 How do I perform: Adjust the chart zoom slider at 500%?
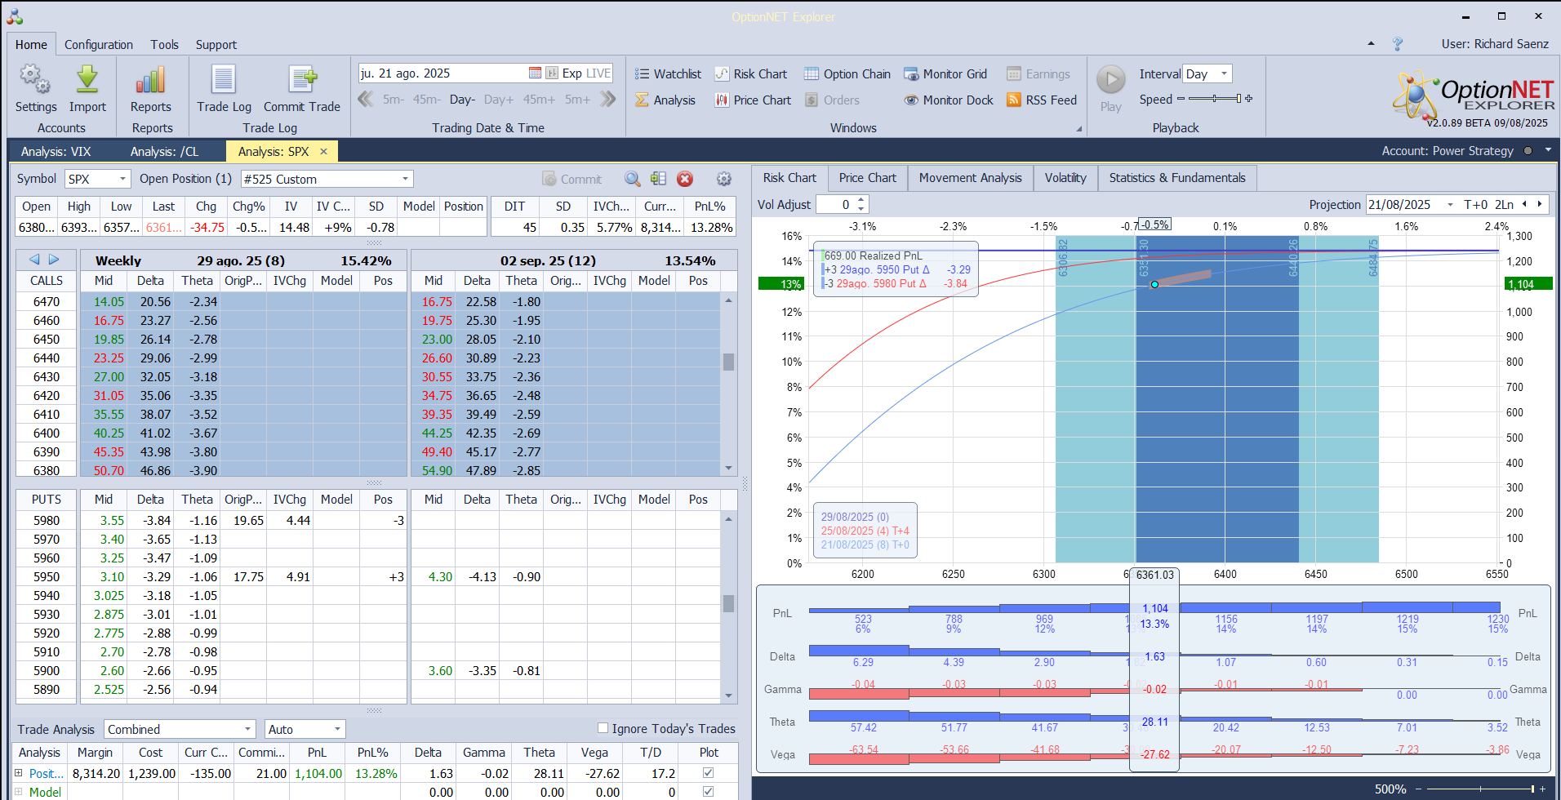(1479, 789)
